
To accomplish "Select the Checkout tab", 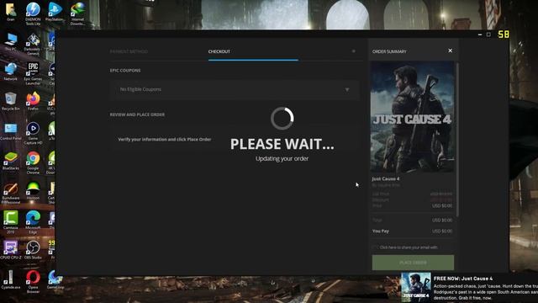I will 219,51.
